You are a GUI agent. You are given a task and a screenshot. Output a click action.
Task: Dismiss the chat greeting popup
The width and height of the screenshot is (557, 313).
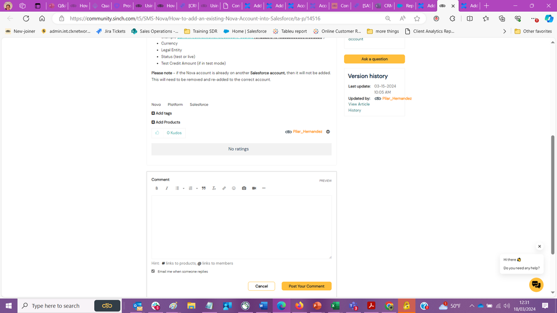pyautogui.click(x=540, y=246)
